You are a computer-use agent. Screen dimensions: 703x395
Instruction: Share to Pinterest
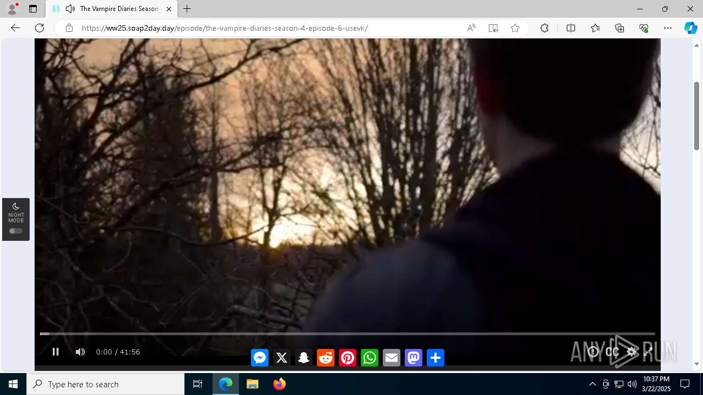click(348, 358)
